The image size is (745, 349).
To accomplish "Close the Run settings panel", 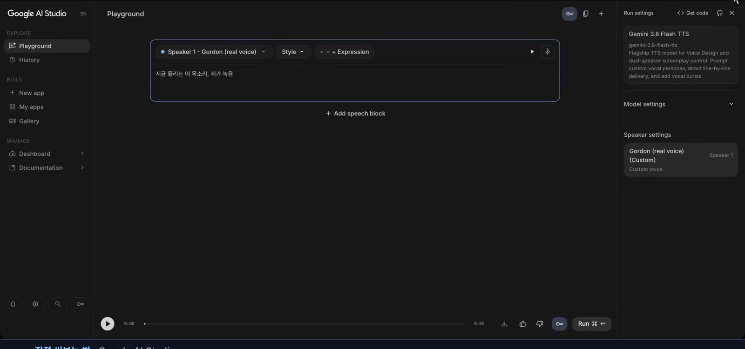I will pos(732,13).
